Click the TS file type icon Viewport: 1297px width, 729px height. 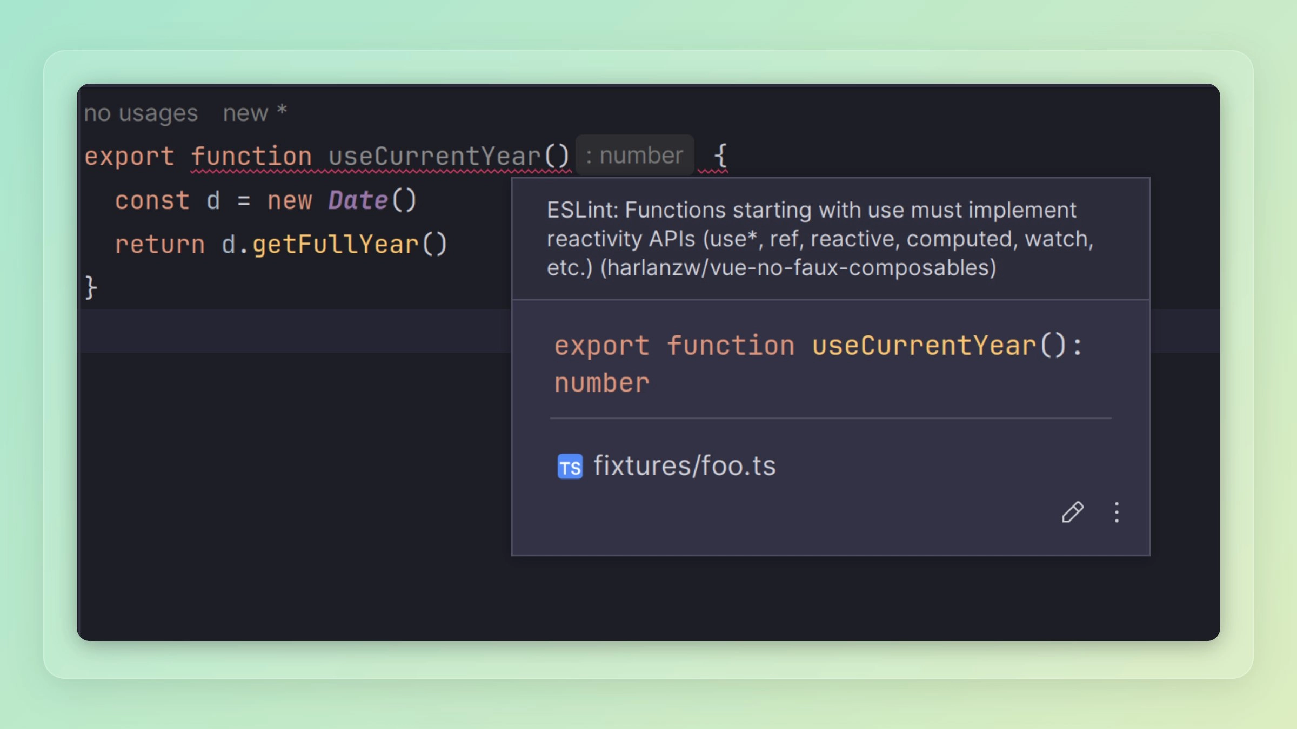[570, 467]
